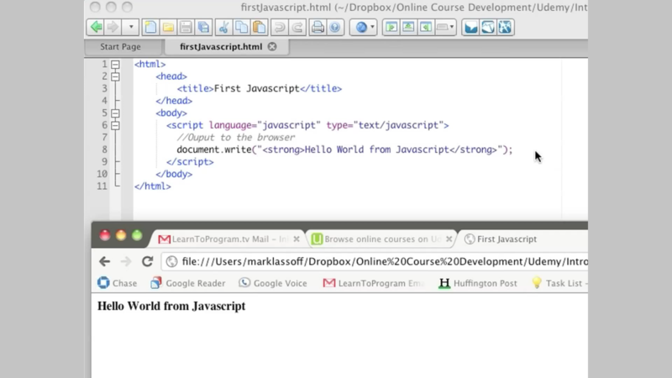Open the Huffington Post bookmark
The image size is (672, 378).
478,283
